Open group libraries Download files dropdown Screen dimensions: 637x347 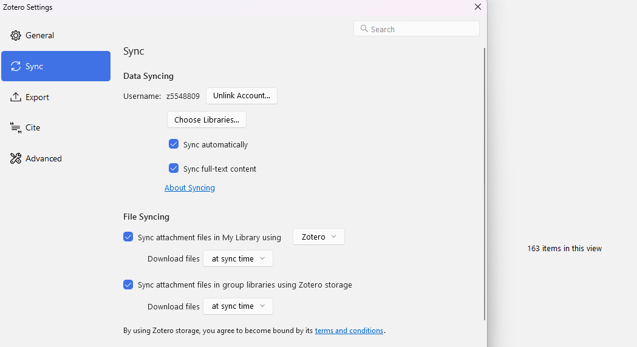[238, 306]
